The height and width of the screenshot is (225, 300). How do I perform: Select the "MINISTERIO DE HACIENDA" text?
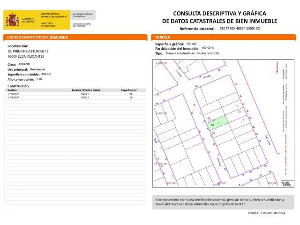[48, 24]
